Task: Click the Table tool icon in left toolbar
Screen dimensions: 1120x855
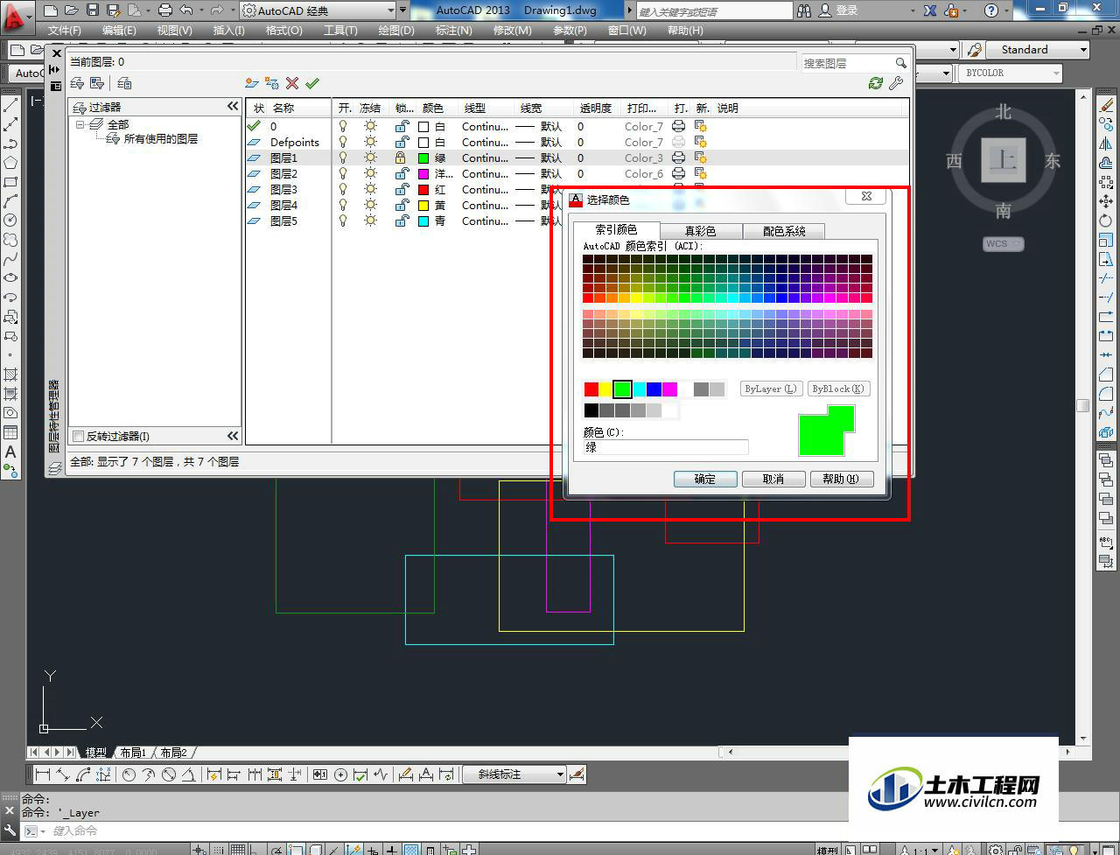Action: point(10,432)
